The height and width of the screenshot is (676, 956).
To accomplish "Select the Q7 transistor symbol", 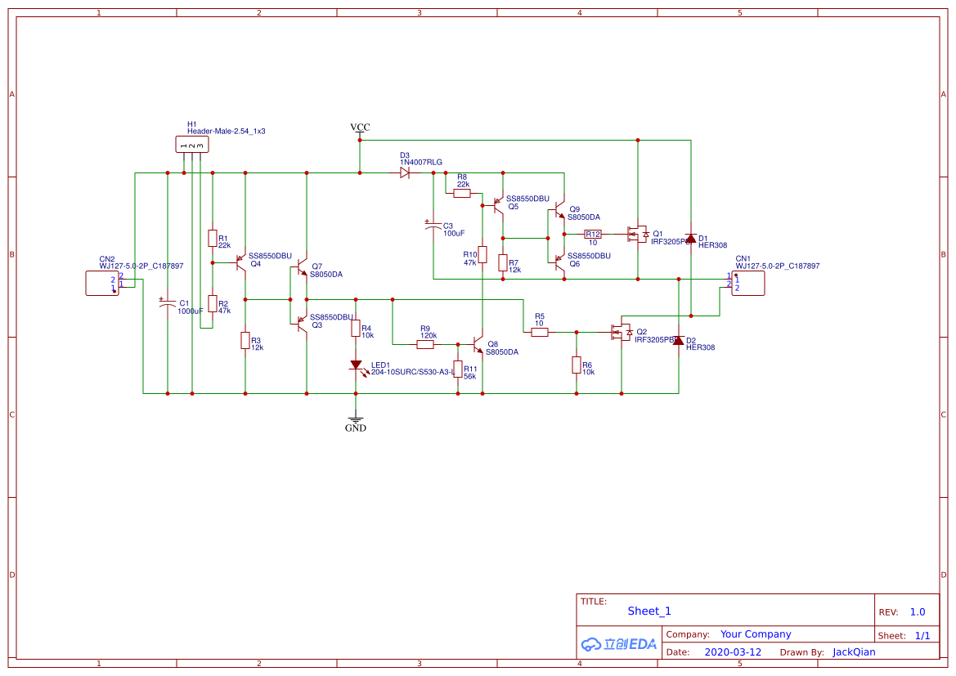I will coord(301,267).
